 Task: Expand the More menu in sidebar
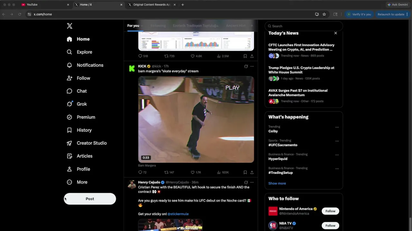(x=77, y=182)
